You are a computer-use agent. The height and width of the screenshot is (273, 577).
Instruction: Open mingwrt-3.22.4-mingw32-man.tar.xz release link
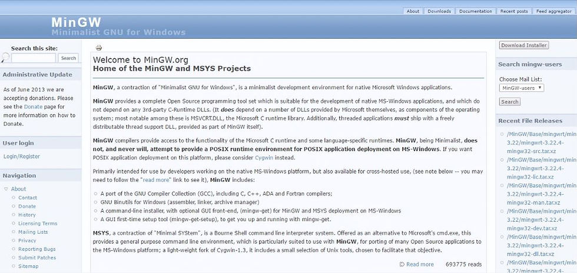point(541,194)
